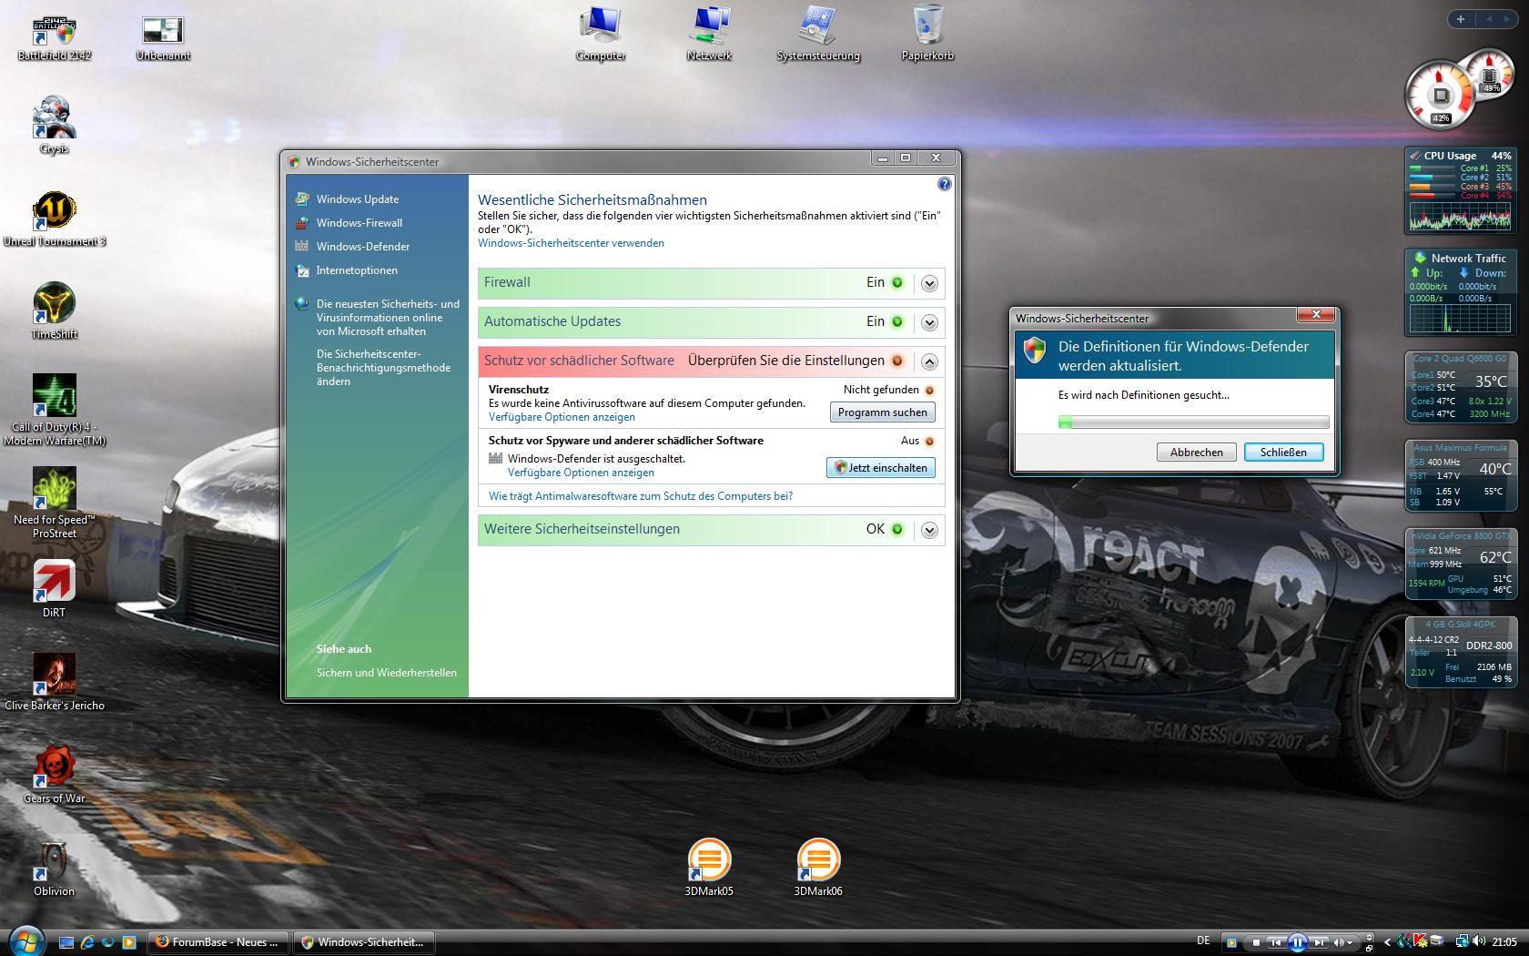Select the Oblivion desktop shortcut
This screenshot has width=1529, height=956.
(55, 868)
